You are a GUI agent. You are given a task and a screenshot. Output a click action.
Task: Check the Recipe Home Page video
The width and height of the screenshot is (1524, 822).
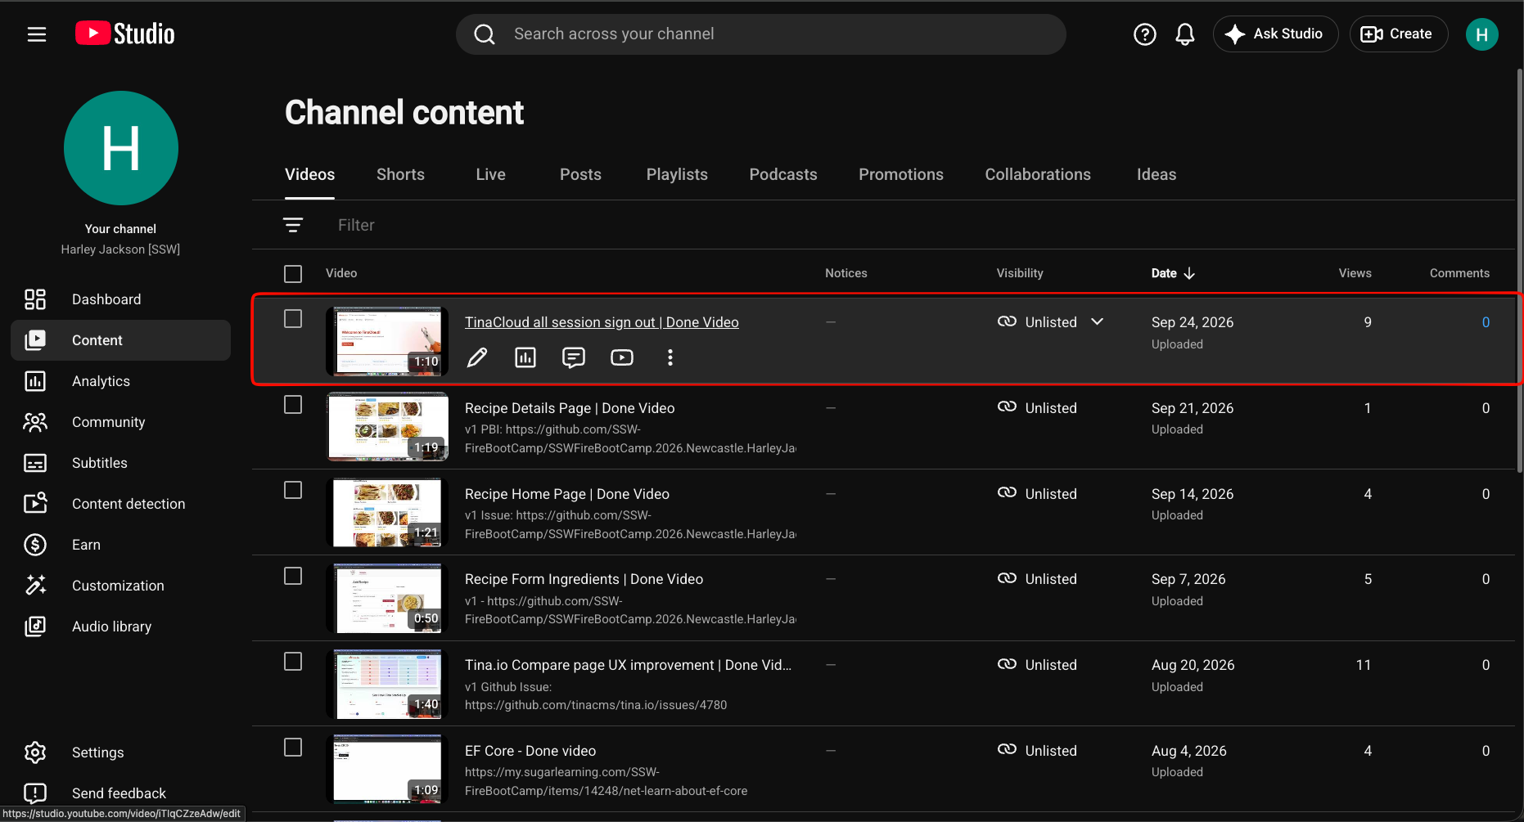pyautogui.click(x=293, y=490)
